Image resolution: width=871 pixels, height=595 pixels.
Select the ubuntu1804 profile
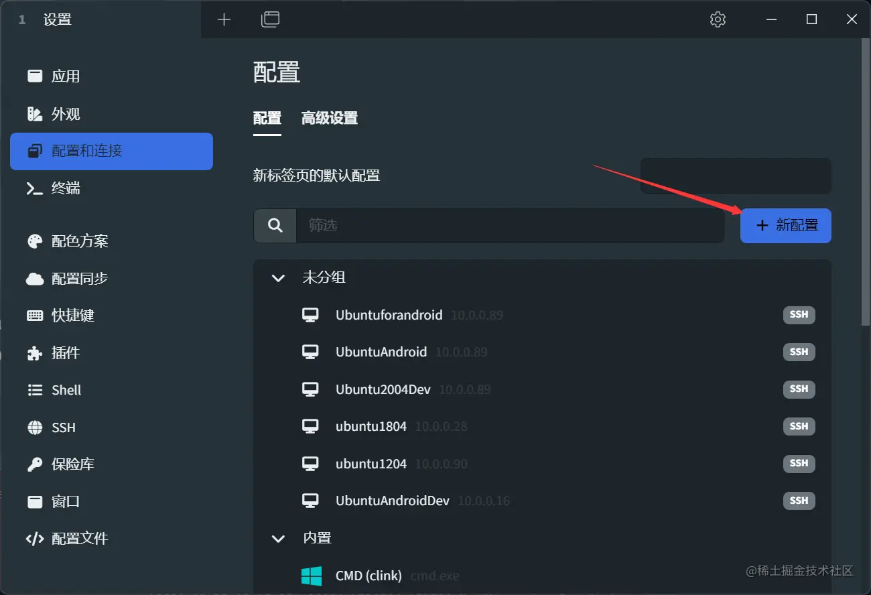pos(542,426)
